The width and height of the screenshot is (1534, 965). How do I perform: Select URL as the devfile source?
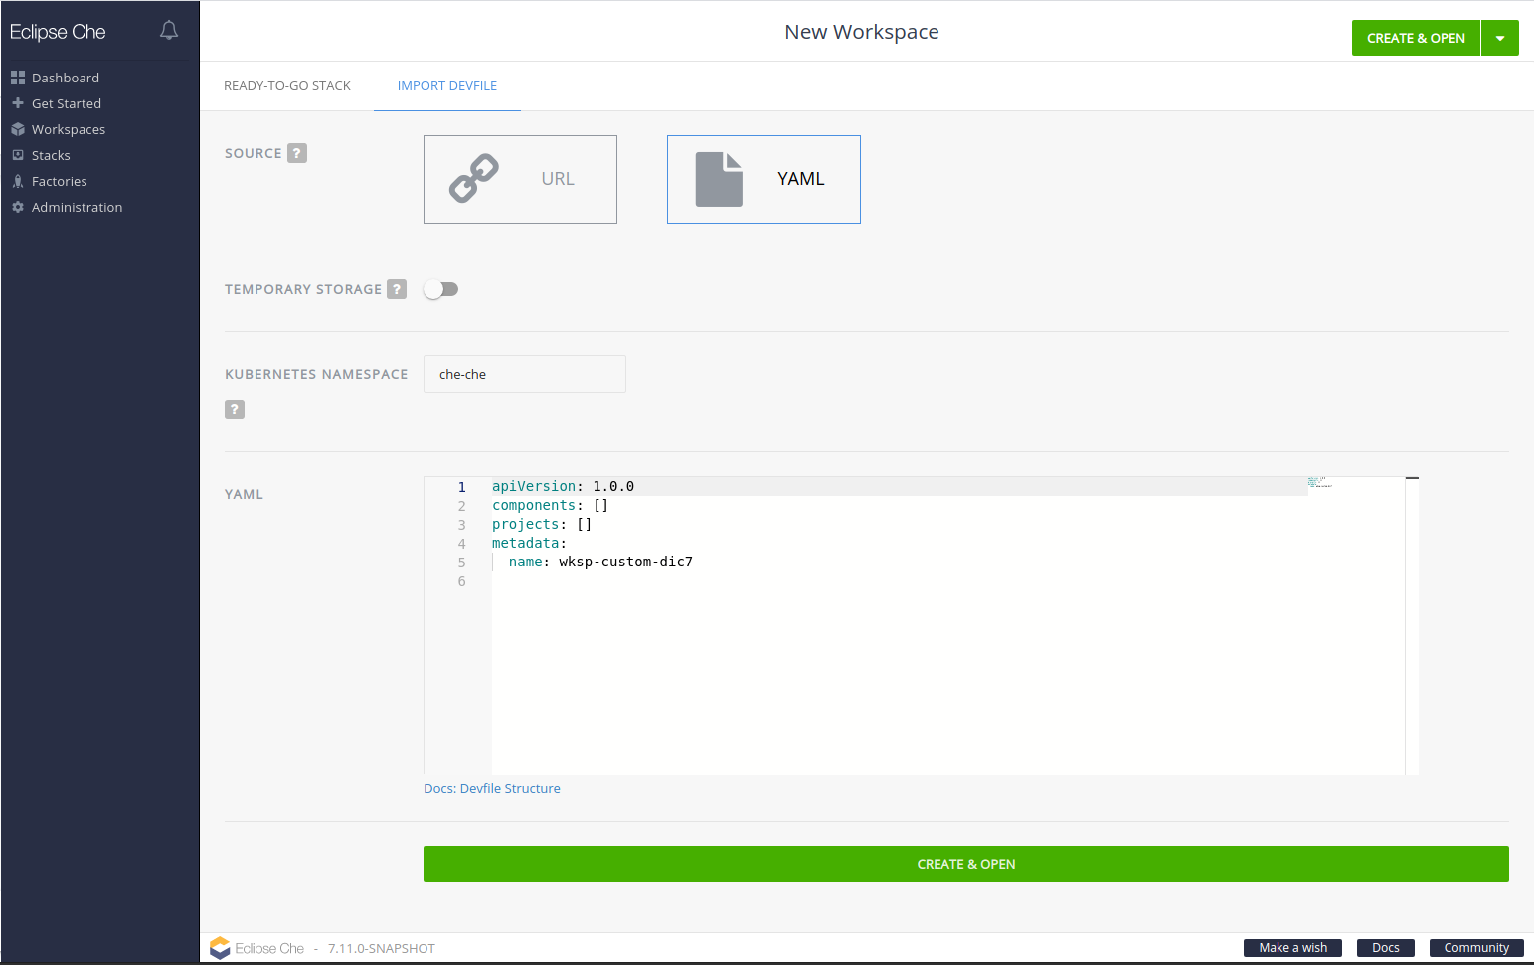(x=520, y=179)
